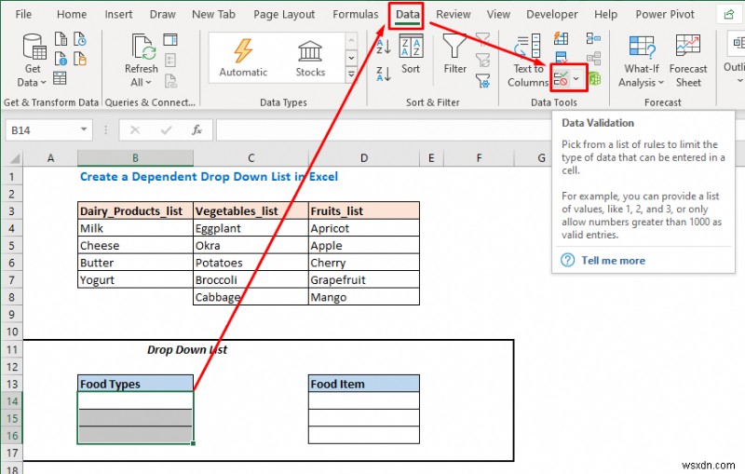Click the Data Validation icon

[561, 78]
